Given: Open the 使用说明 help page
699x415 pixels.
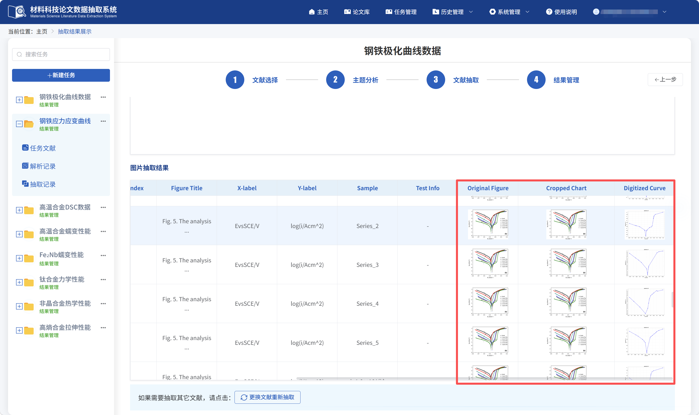Looking at the screenshot, I should tap(561, 12).
